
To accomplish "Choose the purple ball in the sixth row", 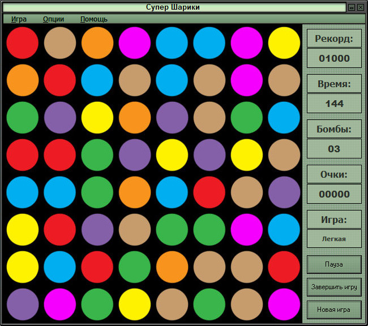I will (x=97, y=230).
